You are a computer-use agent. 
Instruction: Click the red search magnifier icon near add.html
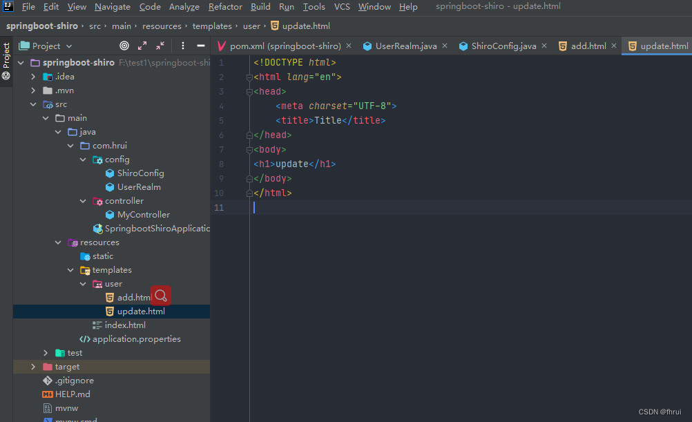(161, 296)
